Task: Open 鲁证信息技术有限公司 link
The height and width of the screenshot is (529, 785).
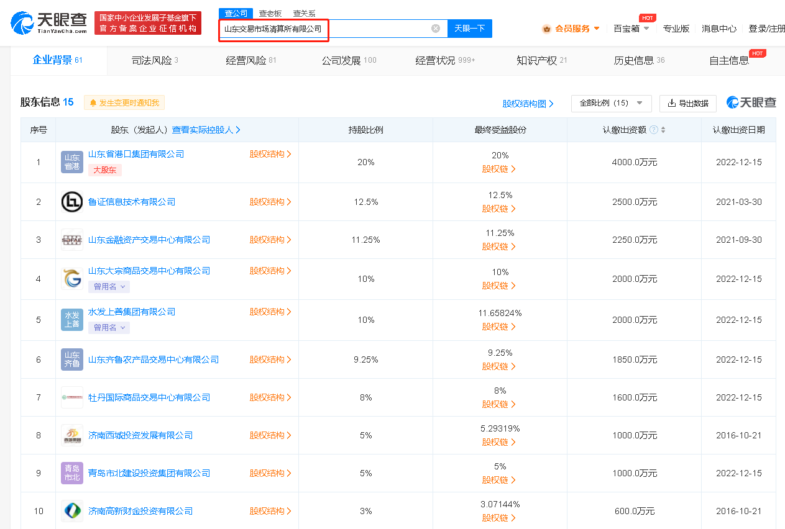Action: [x=132, y=202]
